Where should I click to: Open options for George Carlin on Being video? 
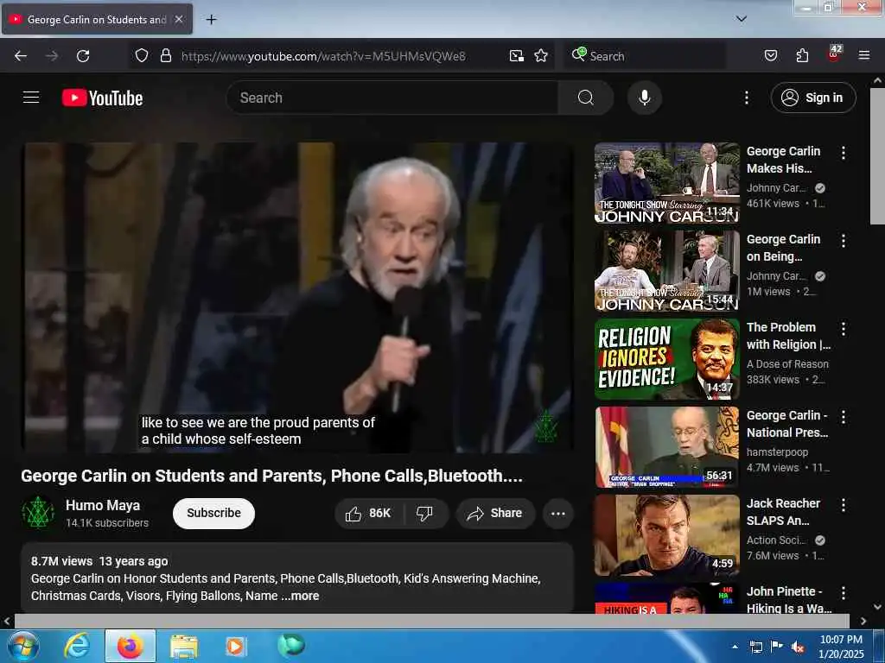844,241
